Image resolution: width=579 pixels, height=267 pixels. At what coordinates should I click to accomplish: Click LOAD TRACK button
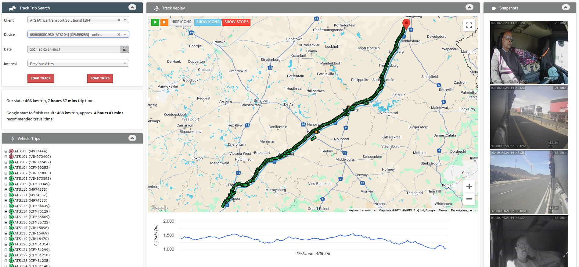(x=41, y=78)
